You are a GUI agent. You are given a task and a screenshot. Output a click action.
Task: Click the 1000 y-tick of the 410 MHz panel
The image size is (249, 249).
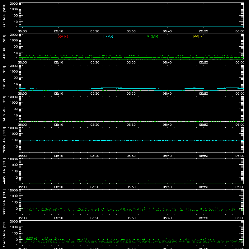(x=14, y=40)
